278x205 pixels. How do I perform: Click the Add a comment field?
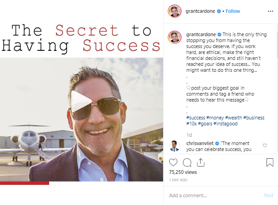pos(215,195)
